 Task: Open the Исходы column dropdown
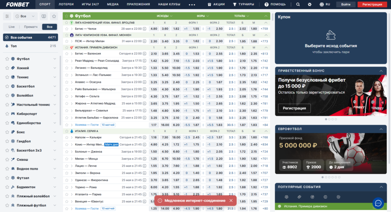tap(164, 16)
